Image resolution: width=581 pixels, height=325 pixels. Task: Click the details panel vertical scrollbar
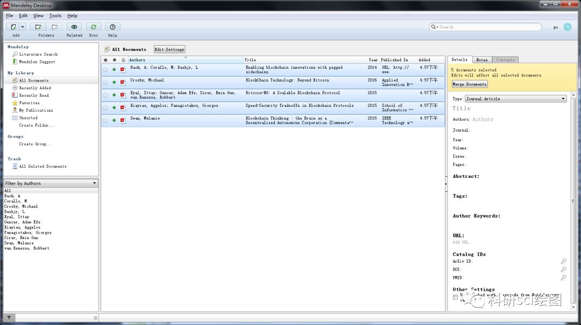click(573, 201)
